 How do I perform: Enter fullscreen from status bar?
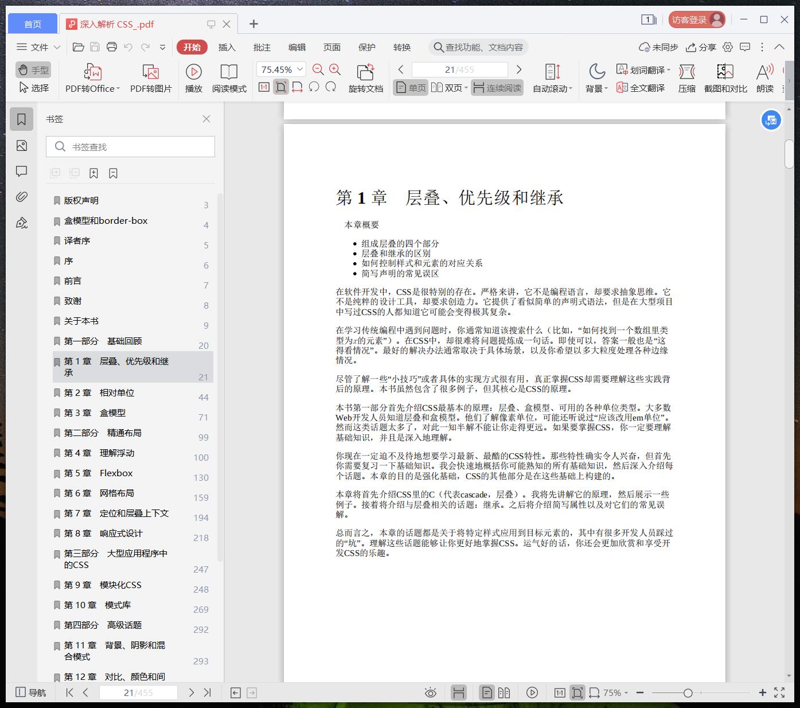pyautogui.click(x=779, y=693)
